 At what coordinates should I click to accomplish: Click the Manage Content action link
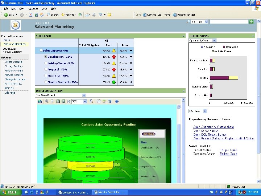point(14,75)
